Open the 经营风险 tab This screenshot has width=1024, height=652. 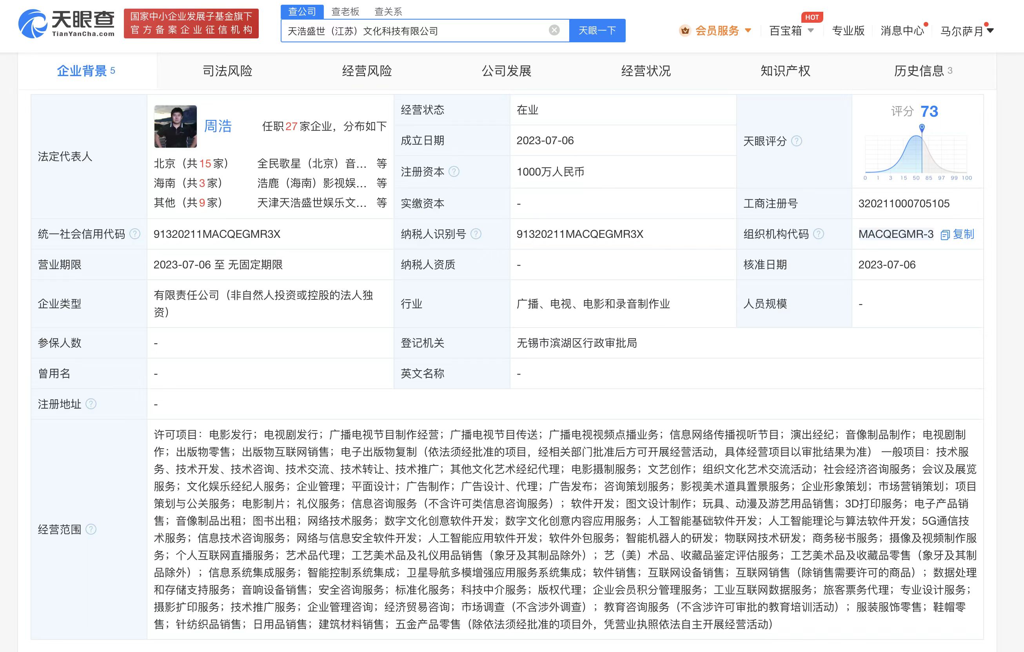[x=367, y=71]
